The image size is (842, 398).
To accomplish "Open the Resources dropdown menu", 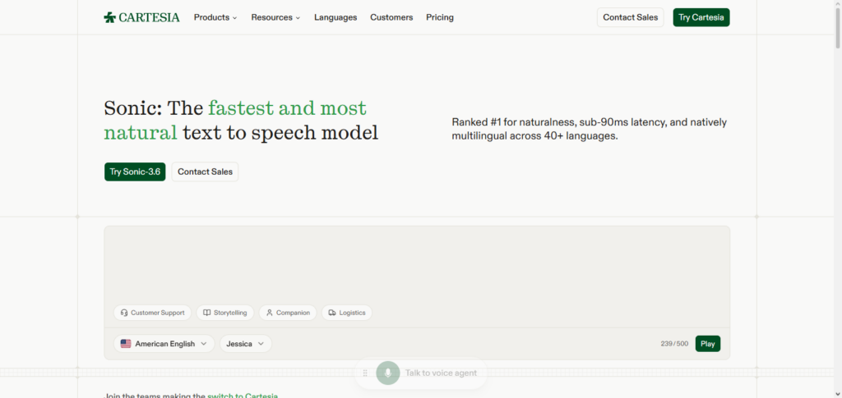I will pos(275,17).
